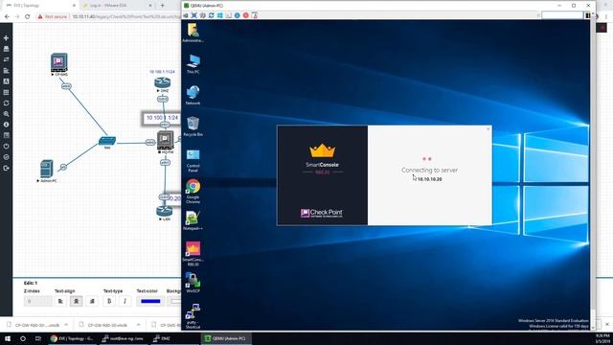Close the SmartConsole connecting dialog

(x=488, y=129)
